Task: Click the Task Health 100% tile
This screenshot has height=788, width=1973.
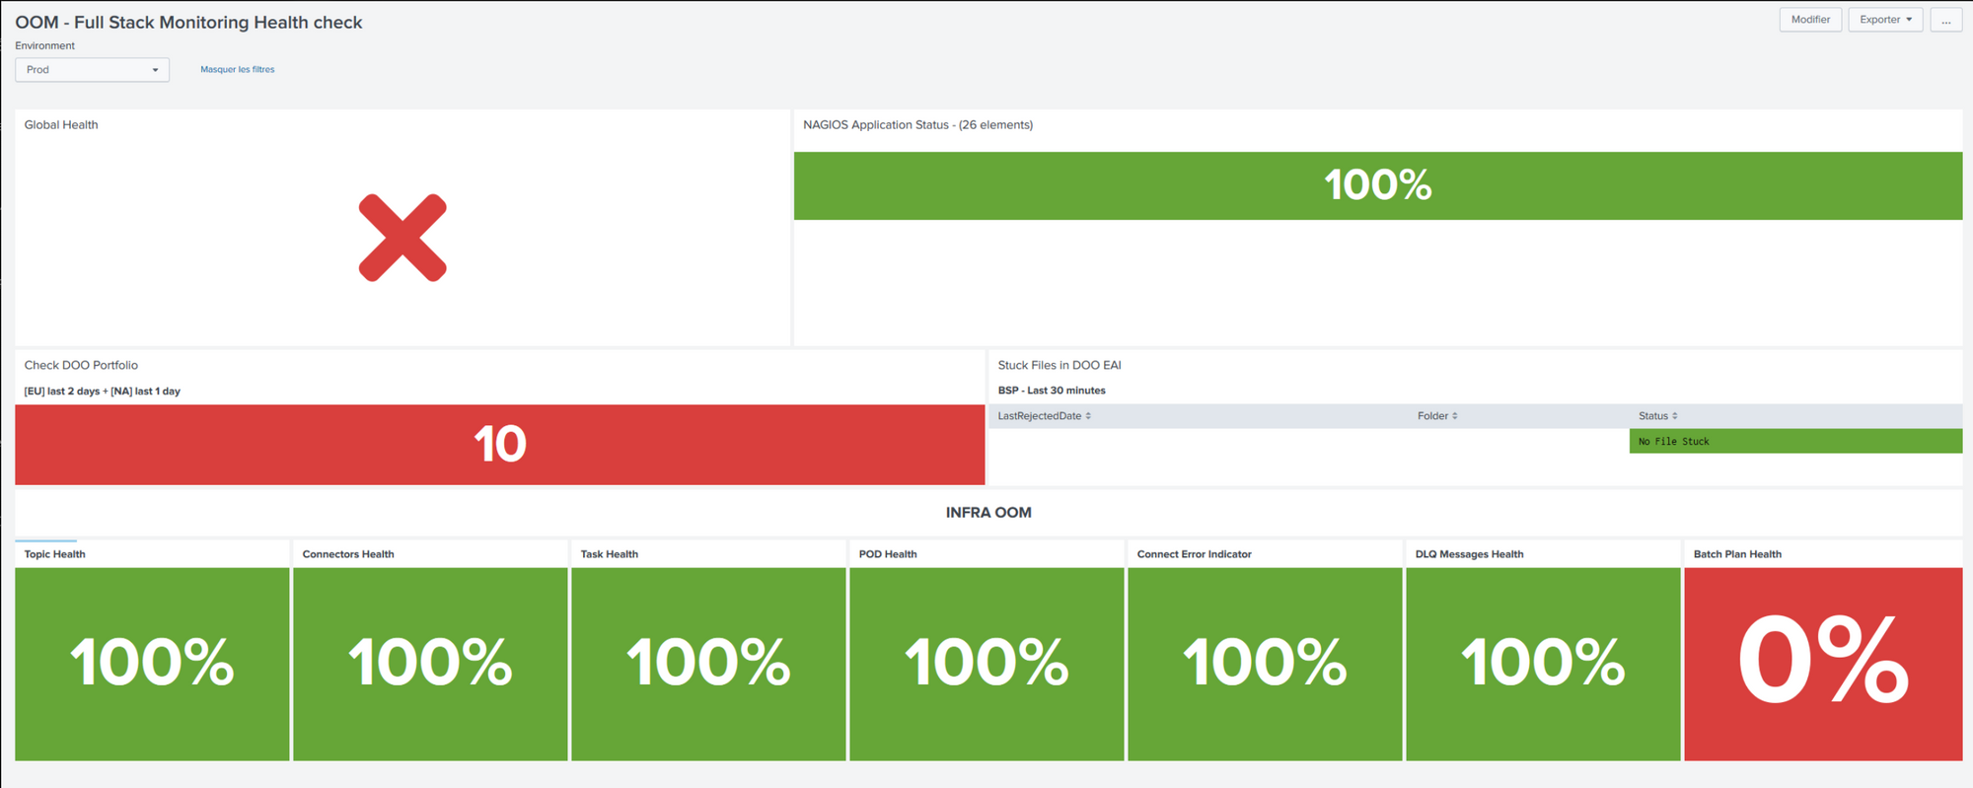Action: 708,664
